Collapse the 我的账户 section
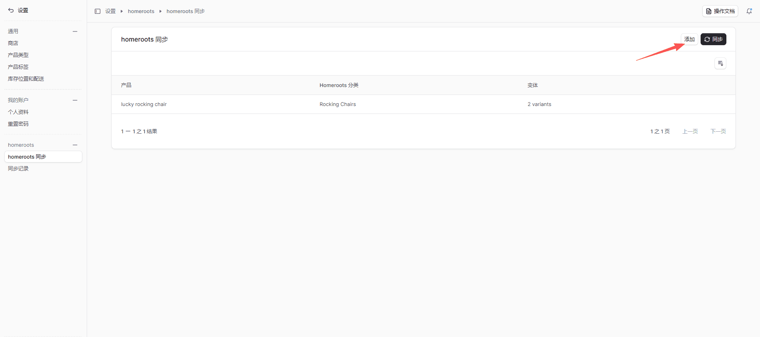 75,100
